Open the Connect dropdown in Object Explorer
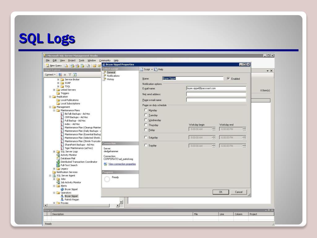 [x=50, y=75]
